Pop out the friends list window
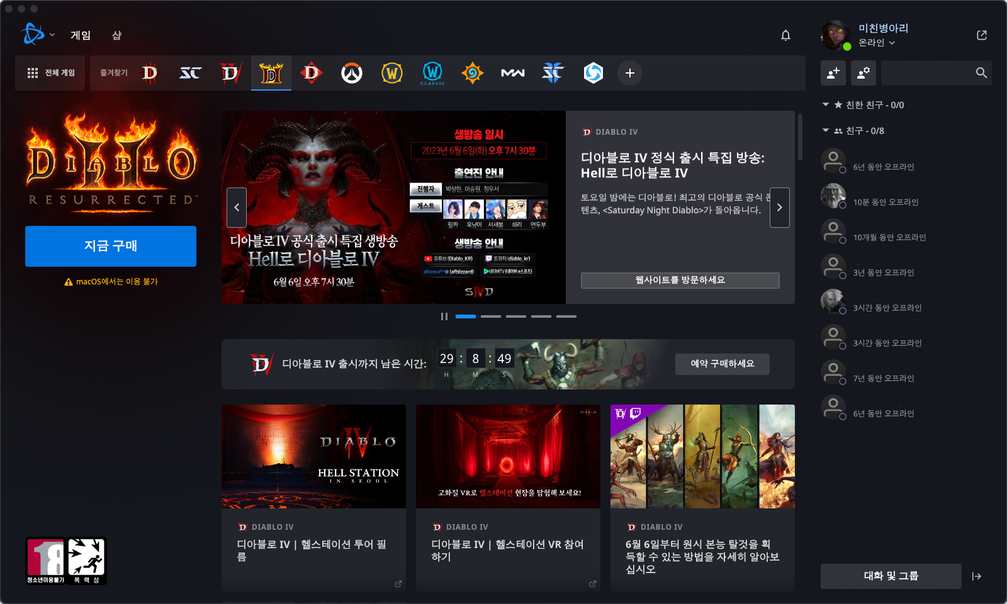 click(x=982, y=35)
